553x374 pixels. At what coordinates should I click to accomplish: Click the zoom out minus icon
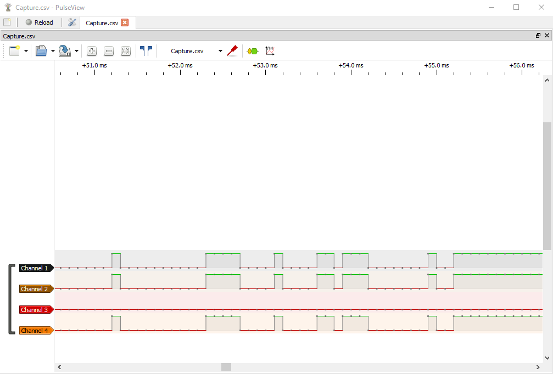(x=109, y=51)
